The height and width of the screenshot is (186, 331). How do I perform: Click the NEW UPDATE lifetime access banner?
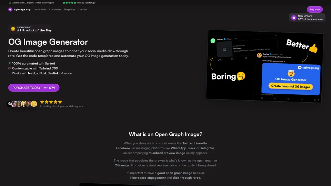click(x=307, y=18)
